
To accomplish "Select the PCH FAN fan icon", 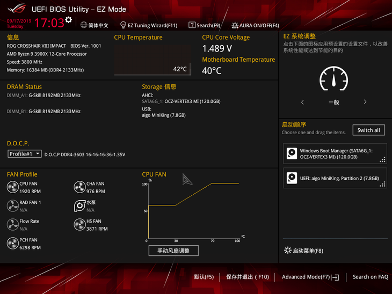I will point(13,243).
